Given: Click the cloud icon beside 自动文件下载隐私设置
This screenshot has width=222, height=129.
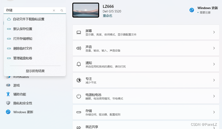Looking at the screenshot, I should point(9,19).
